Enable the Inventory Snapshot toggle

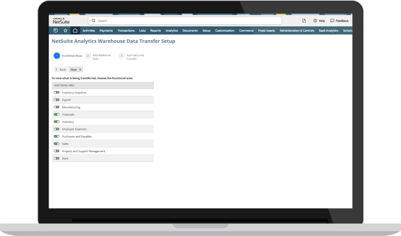coord(57,93)
